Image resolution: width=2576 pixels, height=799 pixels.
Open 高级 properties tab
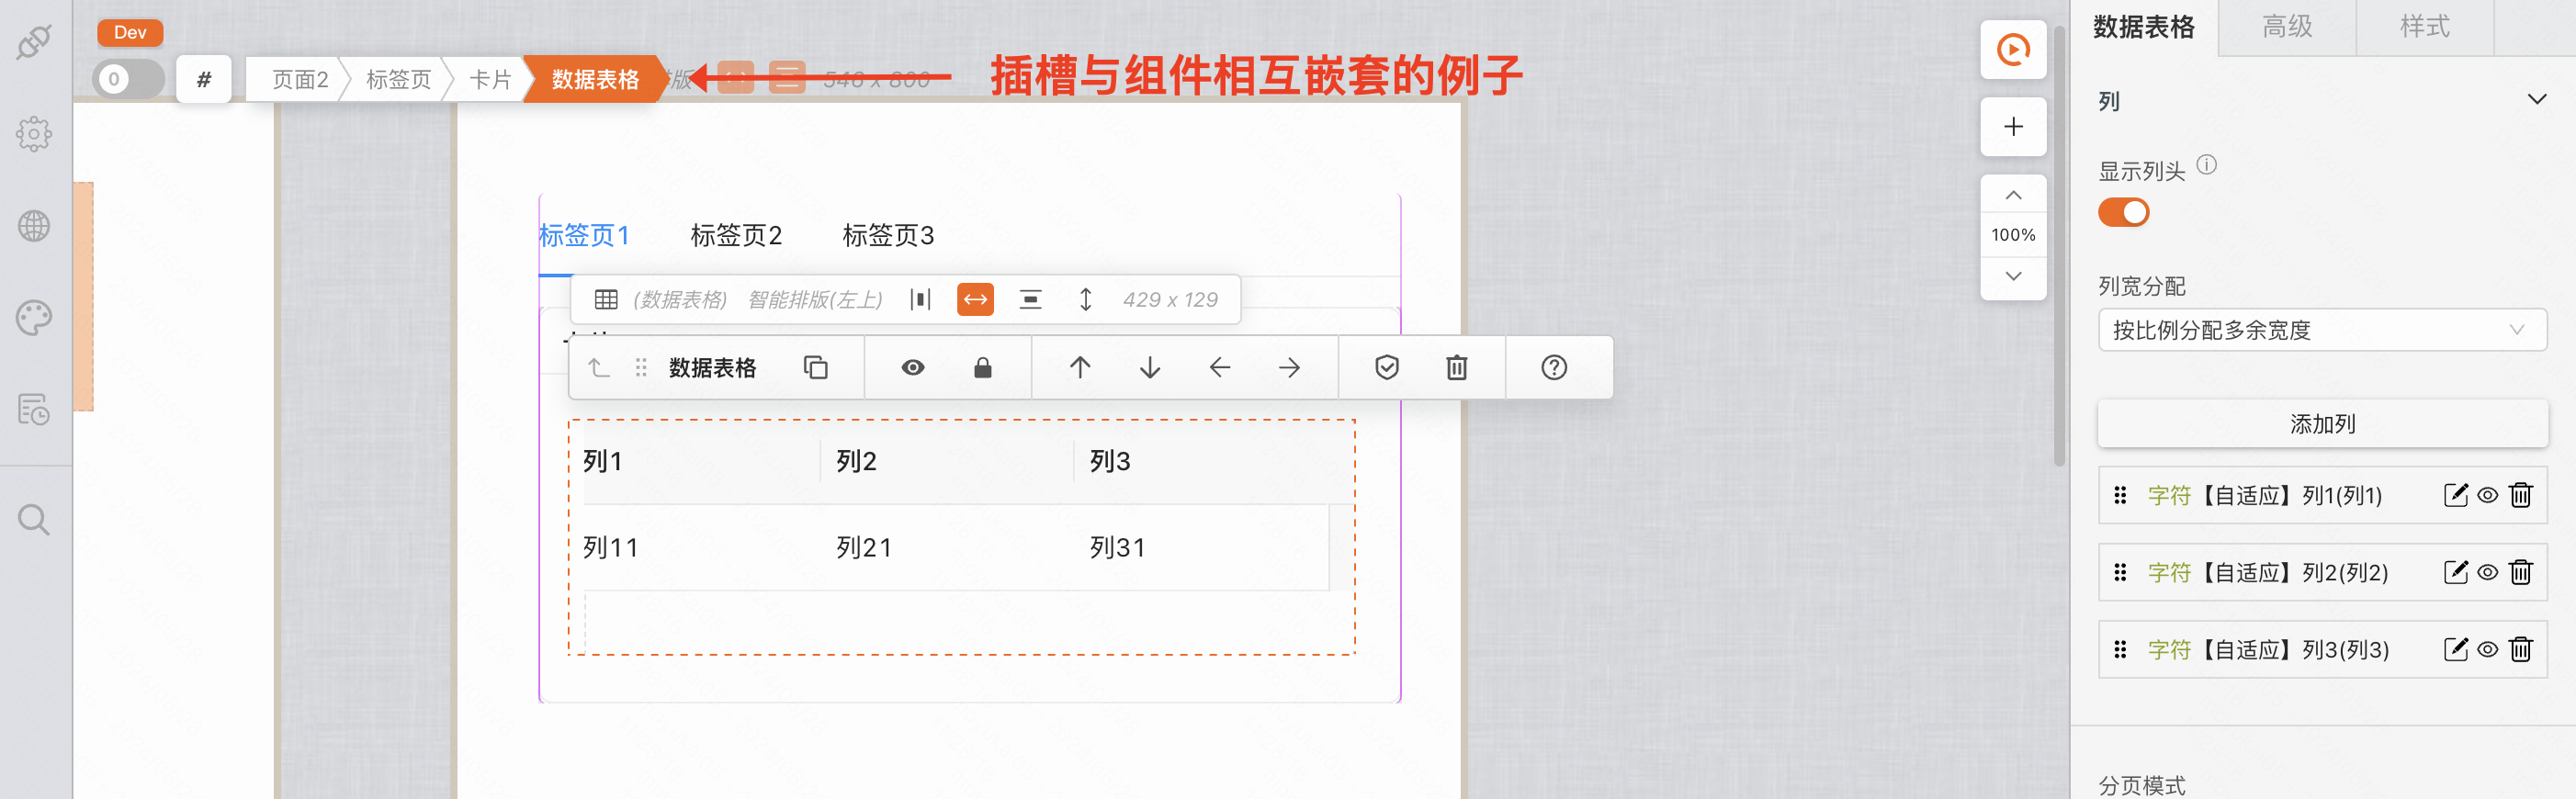[x=2287, y=27]
